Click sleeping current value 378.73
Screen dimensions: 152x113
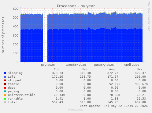(x=57, y=73)
